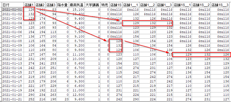Click 店舗2 value 241 in the 2021-01-13 row
The image size is (231, 102).
coord(40,63)
